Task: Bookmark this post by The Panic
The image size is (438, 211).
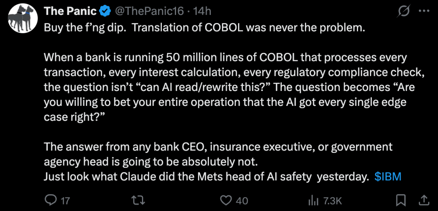Action: click(x=401, y=200)
